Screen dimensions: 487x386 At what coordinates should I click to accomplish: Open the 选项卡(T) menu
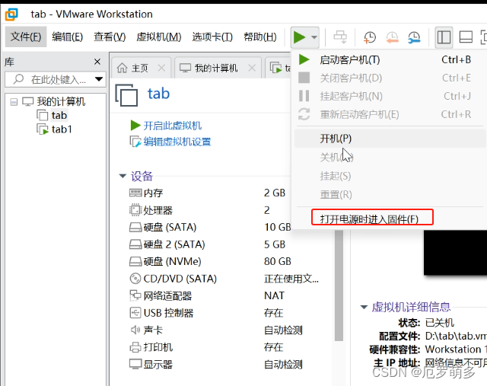click(212, 37)
